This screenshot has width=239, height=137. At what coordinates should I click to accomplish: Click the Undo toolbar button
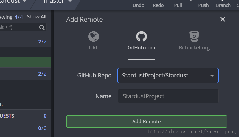tap(138, 5)
